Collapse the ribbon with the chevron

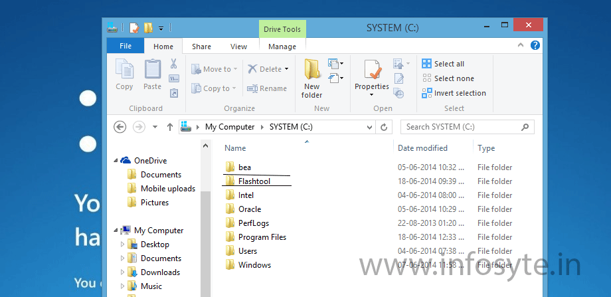click(x=521, y=45)
